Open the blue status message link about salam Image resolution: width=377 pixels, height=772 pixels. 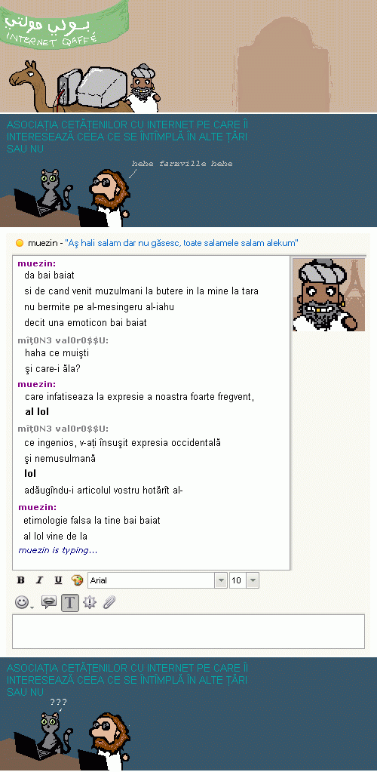pyautogui.click(x=182, y=243)
